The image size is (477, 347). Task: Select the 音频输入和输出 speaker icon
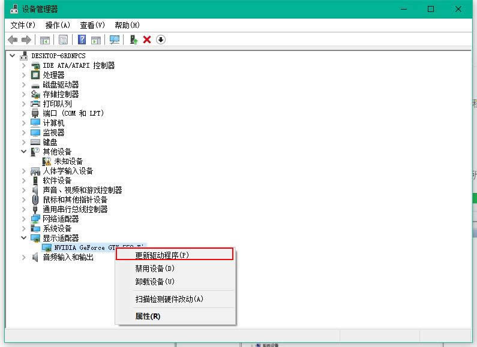35,257
